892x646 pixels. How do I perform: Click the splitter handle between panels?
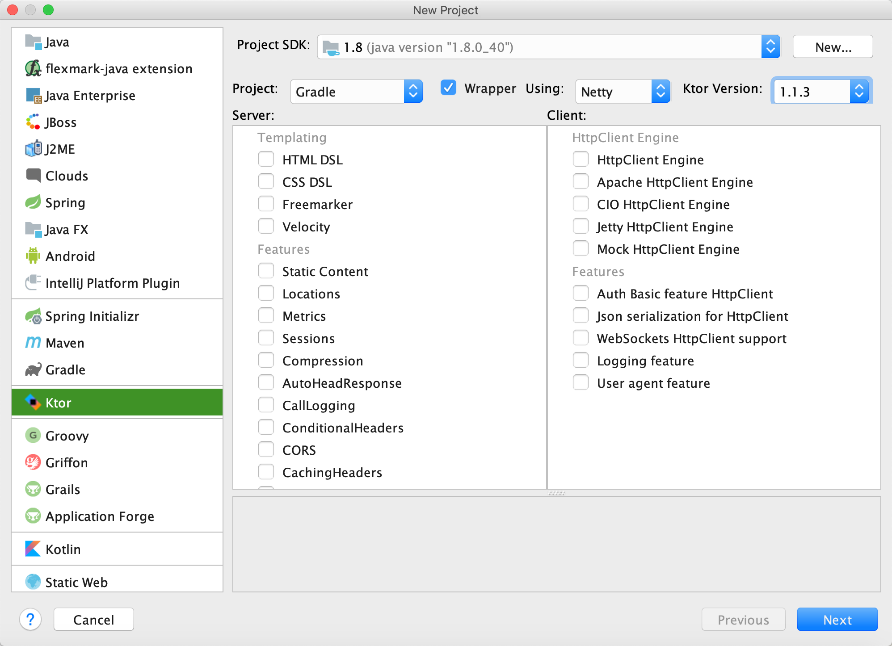(557, 493)
